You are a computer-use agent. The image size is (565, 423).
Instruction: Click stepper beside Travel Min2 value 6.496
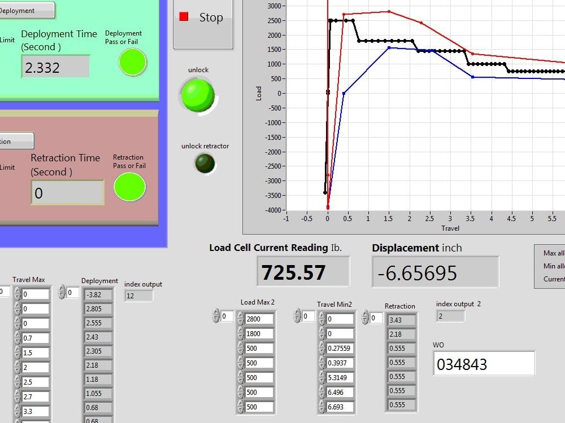point(322,393)
